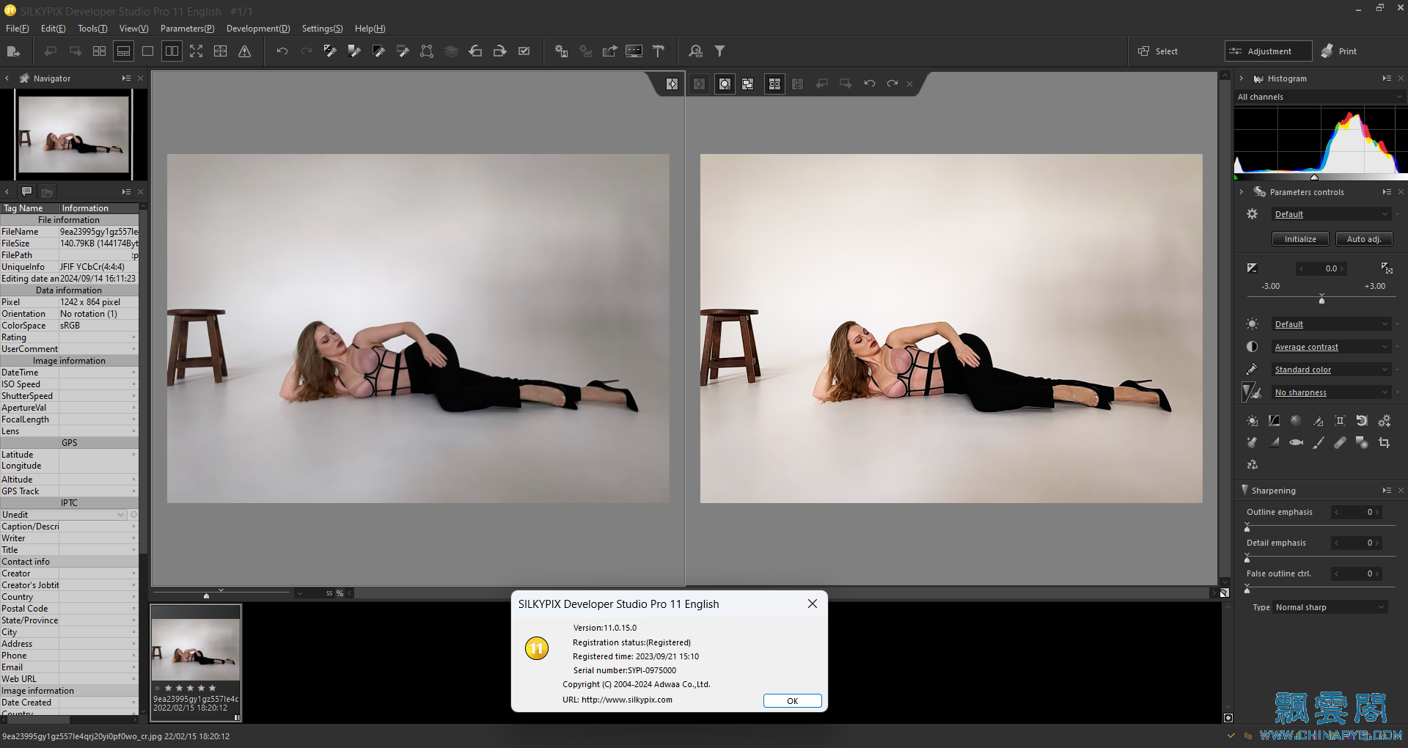Click the fine color sphere icon
This screenshot has height=748, width=1408.
(1296, 421)
